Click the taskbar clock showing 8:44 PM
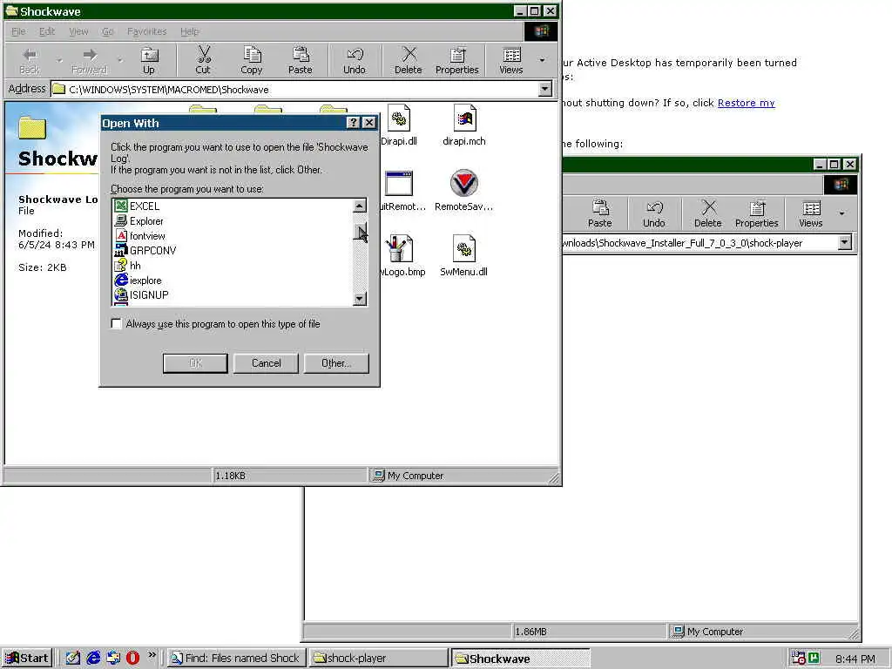The width and height of the screenshot is (892, 669). point(855,659)
